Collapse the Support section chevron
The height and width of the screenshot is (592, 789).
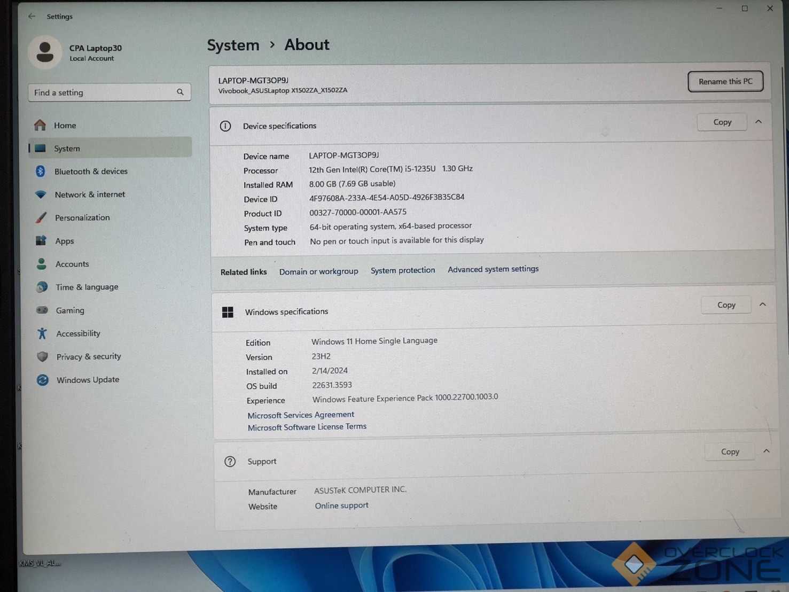pos(766,451)
